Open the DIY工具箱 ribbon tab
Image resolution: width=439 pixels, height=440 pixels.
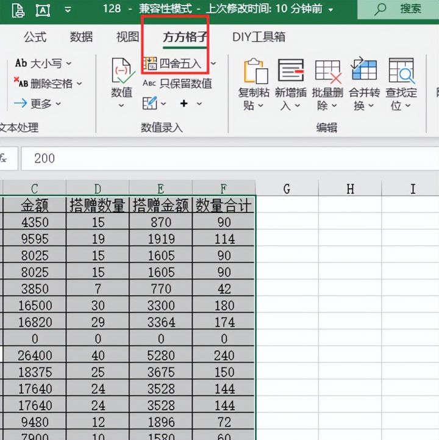[259, 37]
